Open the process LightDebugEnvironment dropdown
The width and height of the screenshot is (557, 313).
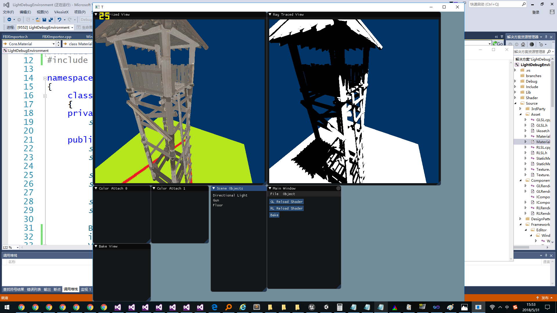pos(72,28)
